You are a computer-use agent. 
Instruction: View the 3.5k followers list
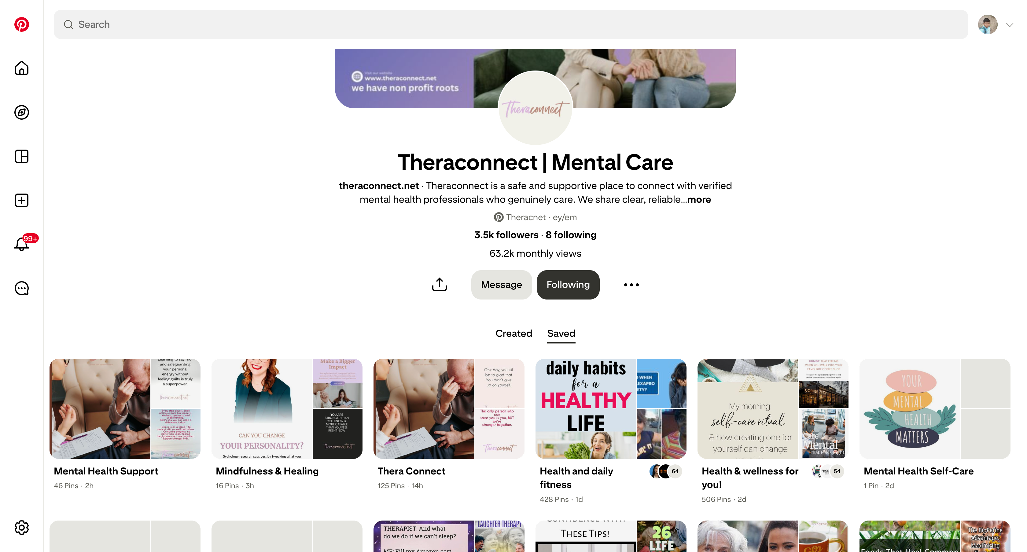pos(506,234)
